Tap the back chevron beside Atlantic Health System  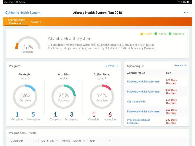[x=6, y=13]
